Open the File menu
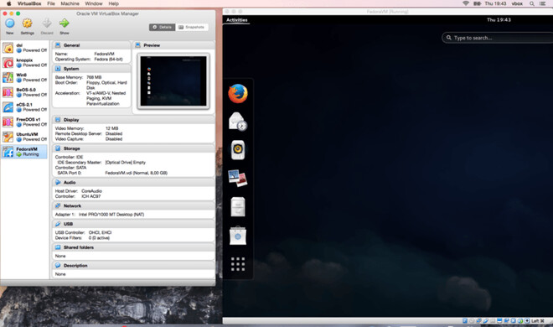Viewport: 553px width, 327px height. 51,3
